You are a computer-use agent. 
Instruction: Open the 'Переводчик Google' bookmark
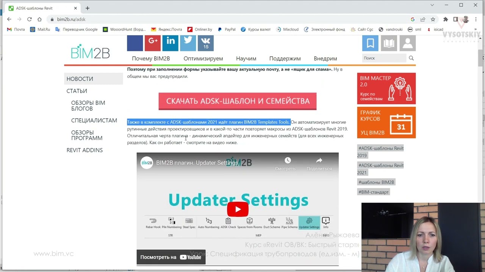point(76,29)
